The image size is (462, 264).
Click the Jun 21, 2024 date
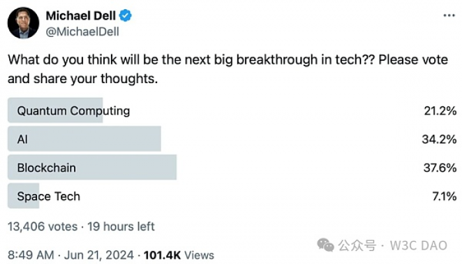(x=99, y=255)
